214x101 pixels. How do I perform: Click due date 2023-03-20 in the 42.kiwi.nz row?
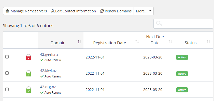(153, 73)
